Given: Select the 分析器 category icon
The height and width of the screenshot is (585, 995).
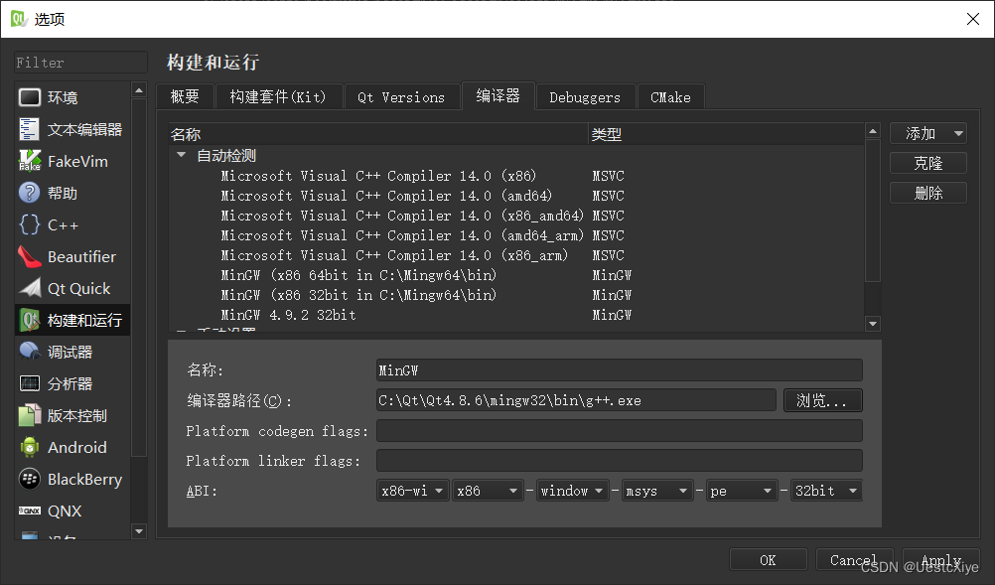Looking at the screenshot, I should 29,383.
